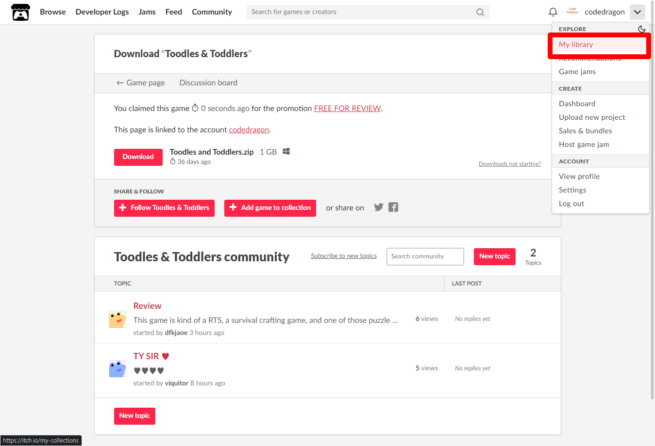Follow Toodles & Toddlers
Screen dimensions: 655x446
coord(164,208)
